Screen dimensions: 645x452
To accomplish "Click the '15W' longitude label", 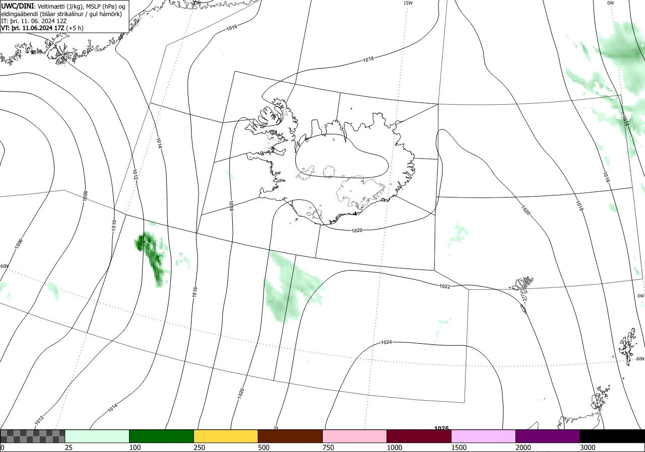I will coord(408,3).
